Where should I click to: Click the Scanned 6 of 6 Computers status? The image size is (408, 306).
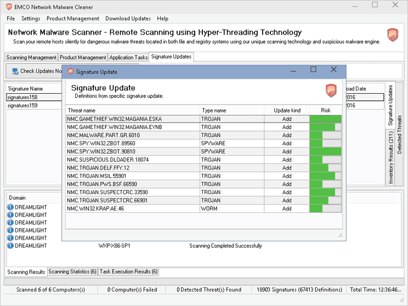click(51, 290)
